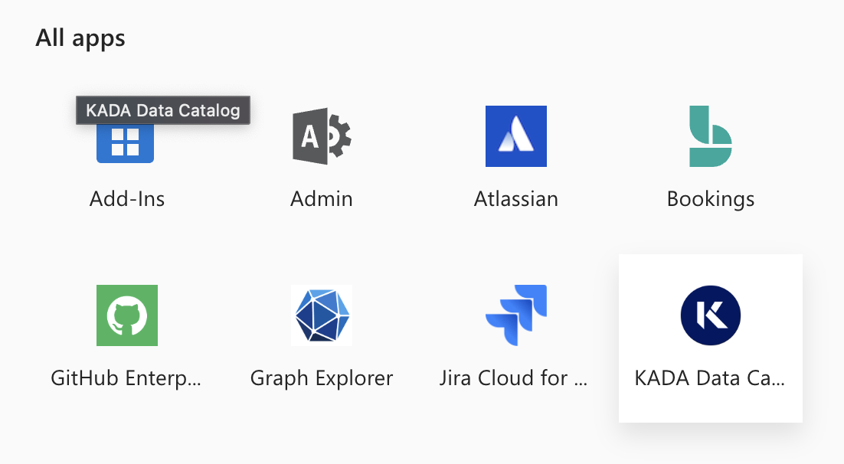Click the Bookings text label
Viewport: 844px width, 464px height.
click(x=710, y=198)
